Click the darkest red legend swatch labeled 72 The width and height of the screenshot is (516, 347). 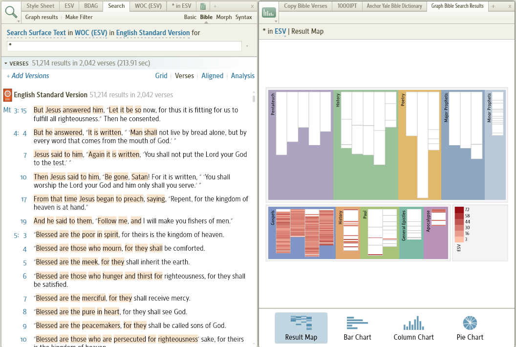pyautogui.click(x=459, y=210)
